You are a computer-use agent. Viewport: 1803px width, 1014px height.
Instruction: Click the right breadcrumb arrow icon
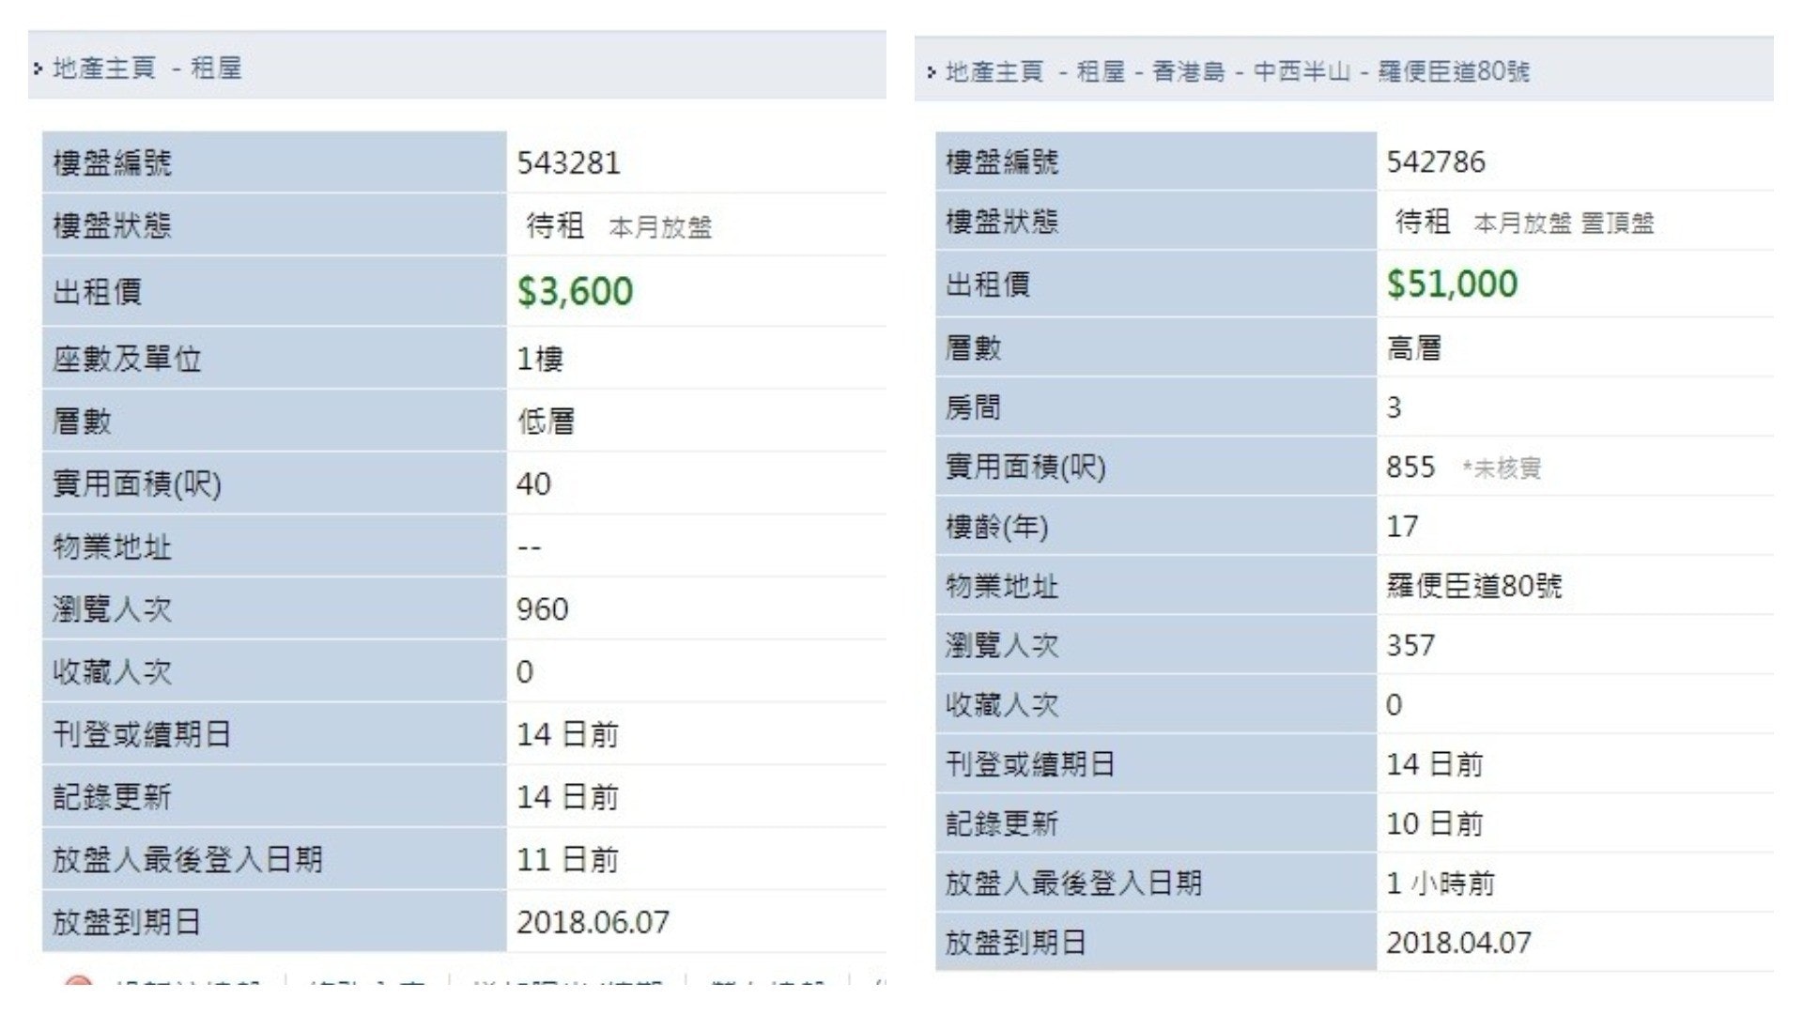[x=932, y=72]
